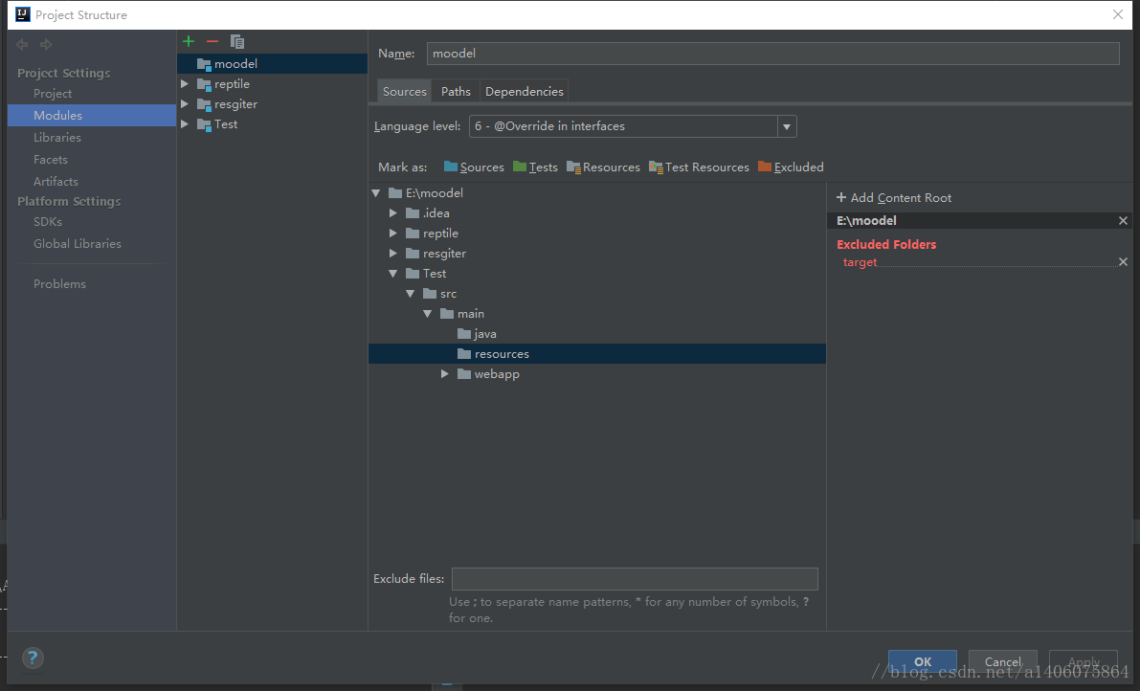Mark folder as Sources
This screenshot has width=1140, height=691.
coord(473,167)
